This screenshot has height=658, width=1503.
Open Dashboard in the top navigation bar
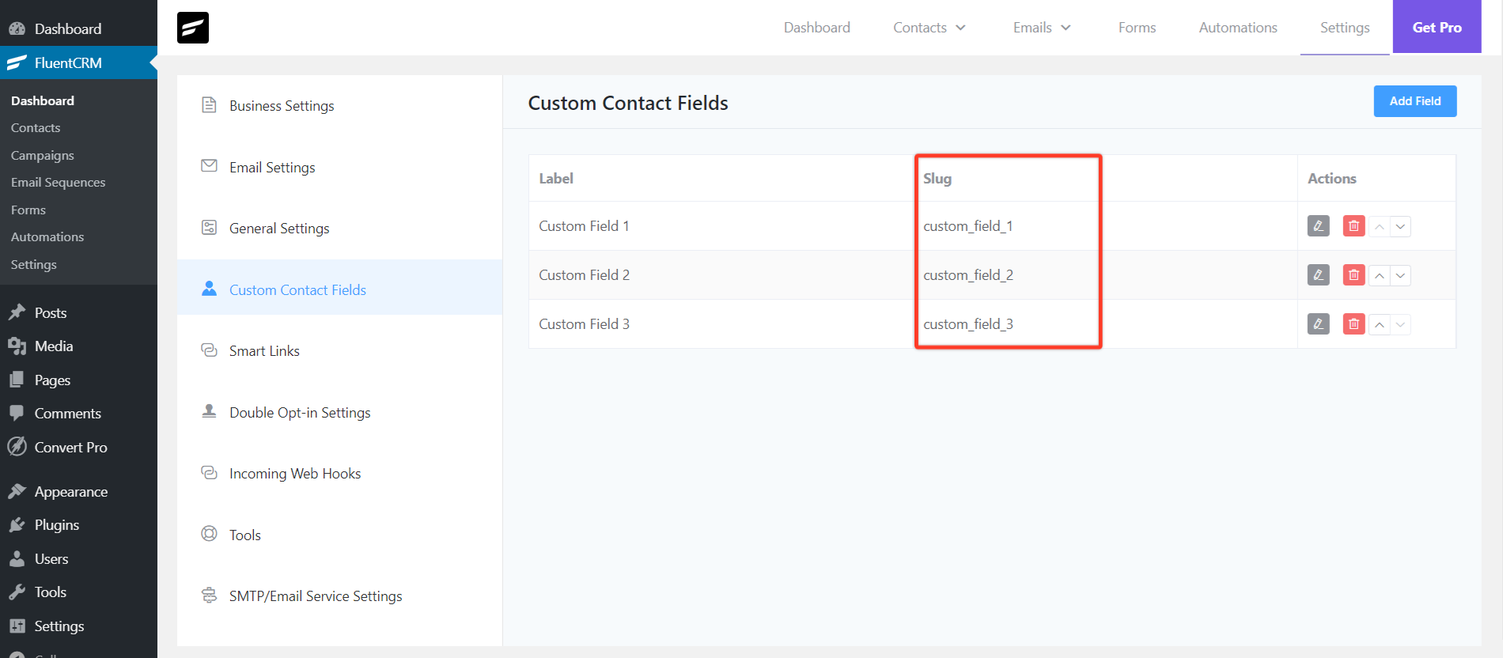pyautogui.click(x=817, y=28)
